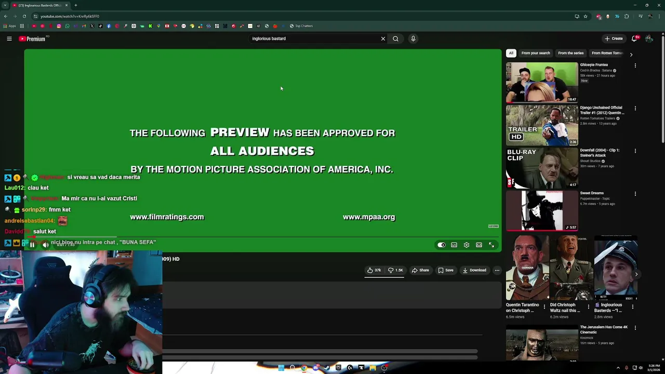Open Windows taskbar search
The width and height of the screenshot is (665, 374).
coord(292,368)
